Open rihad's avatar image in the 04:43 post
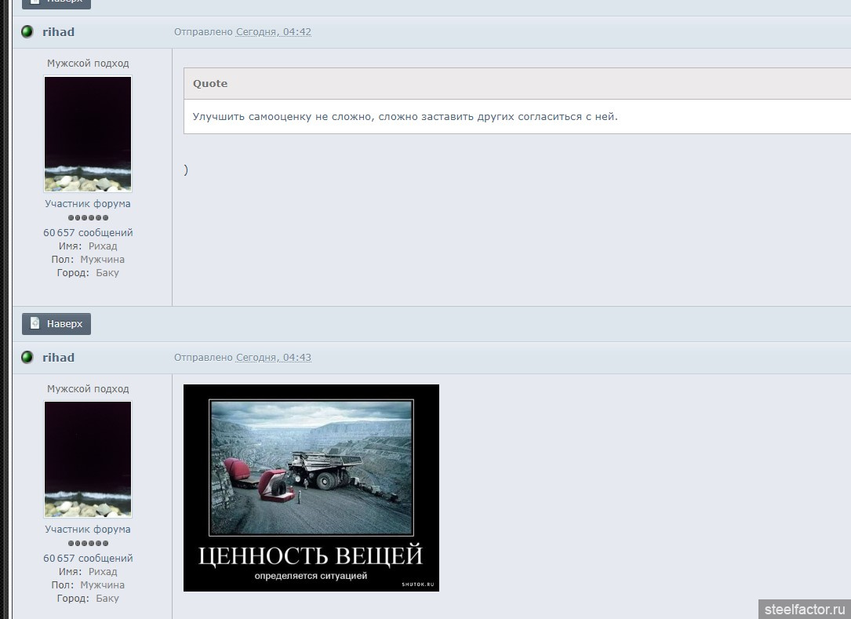Screen dimensions: 851x619 88,460
